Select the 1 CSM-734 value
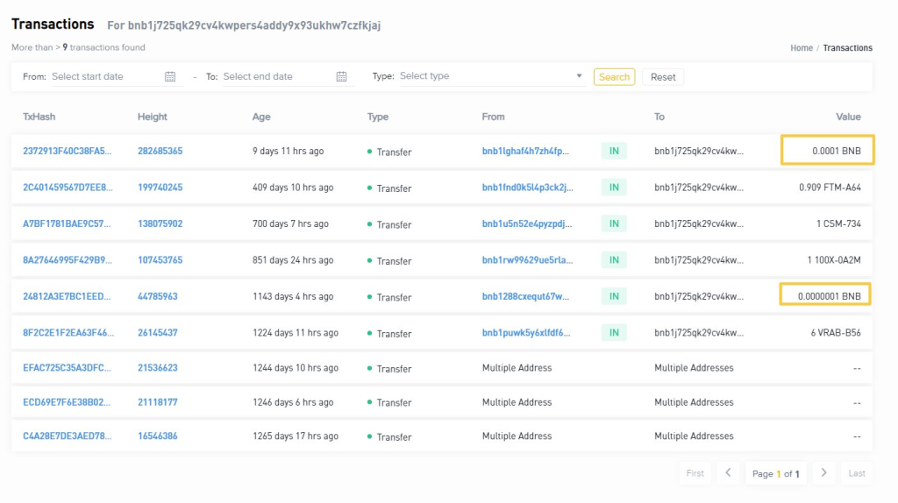This screenshot has height=503, width=898. point(838,223)
